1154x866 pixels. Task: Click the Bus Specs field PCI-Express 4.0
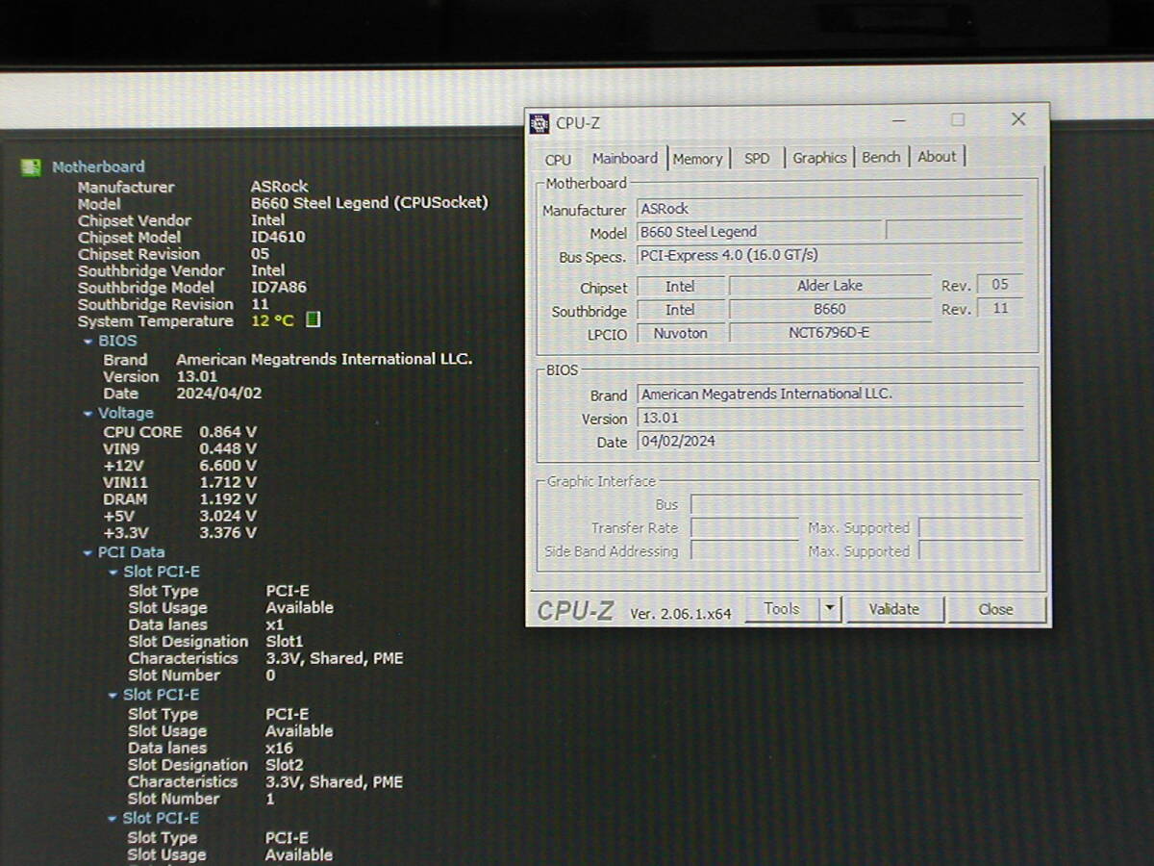point(829,256)
